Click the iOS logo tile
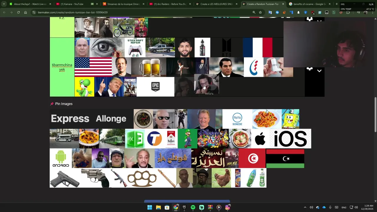 (290, 139)
